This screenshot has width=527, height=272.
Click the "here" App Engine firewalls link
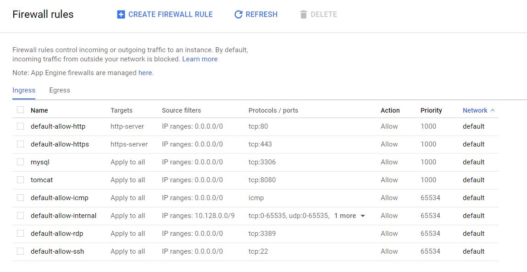tap(145, 72)
